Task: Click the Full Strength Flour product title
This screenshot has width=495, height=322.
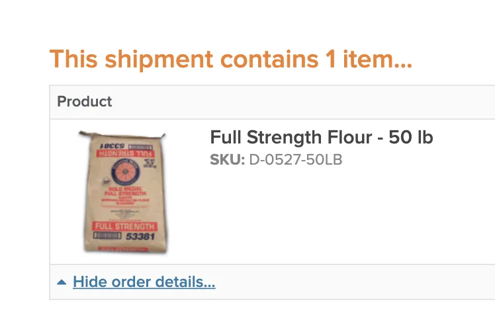Action: click(x=321, y=138)
